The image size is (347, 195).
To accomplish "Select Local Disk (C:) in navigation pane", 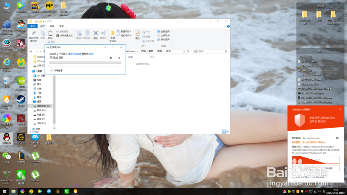I will coord(41,106).
